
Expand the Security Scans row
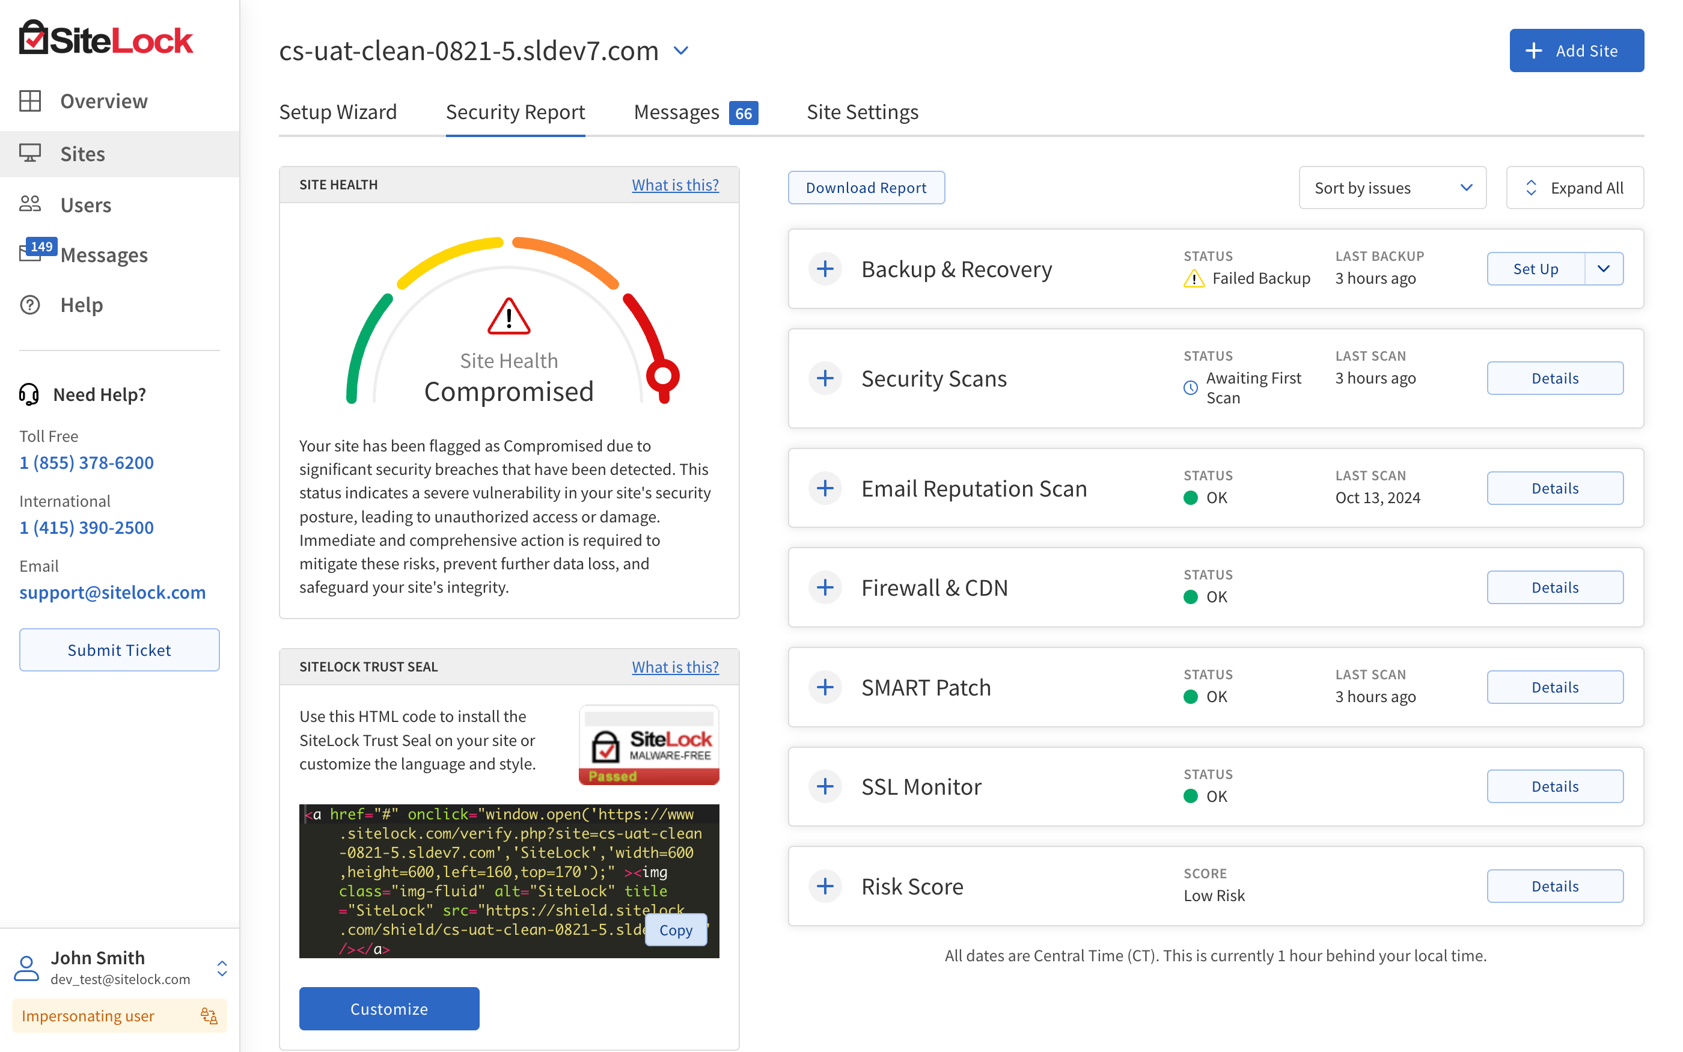825,378
